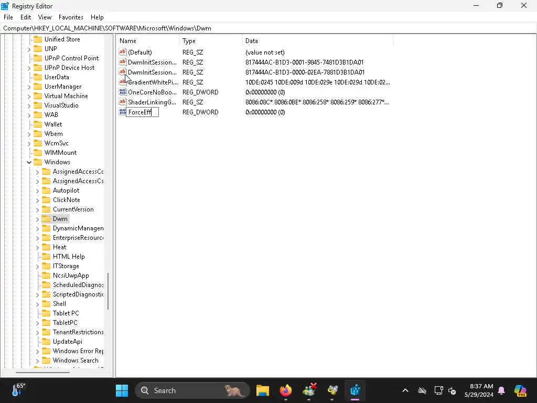The width and height of the screenshot is (537, 403).
Task: Click the Registry Editor taskbar icon
Action: (x=355, y=390)
